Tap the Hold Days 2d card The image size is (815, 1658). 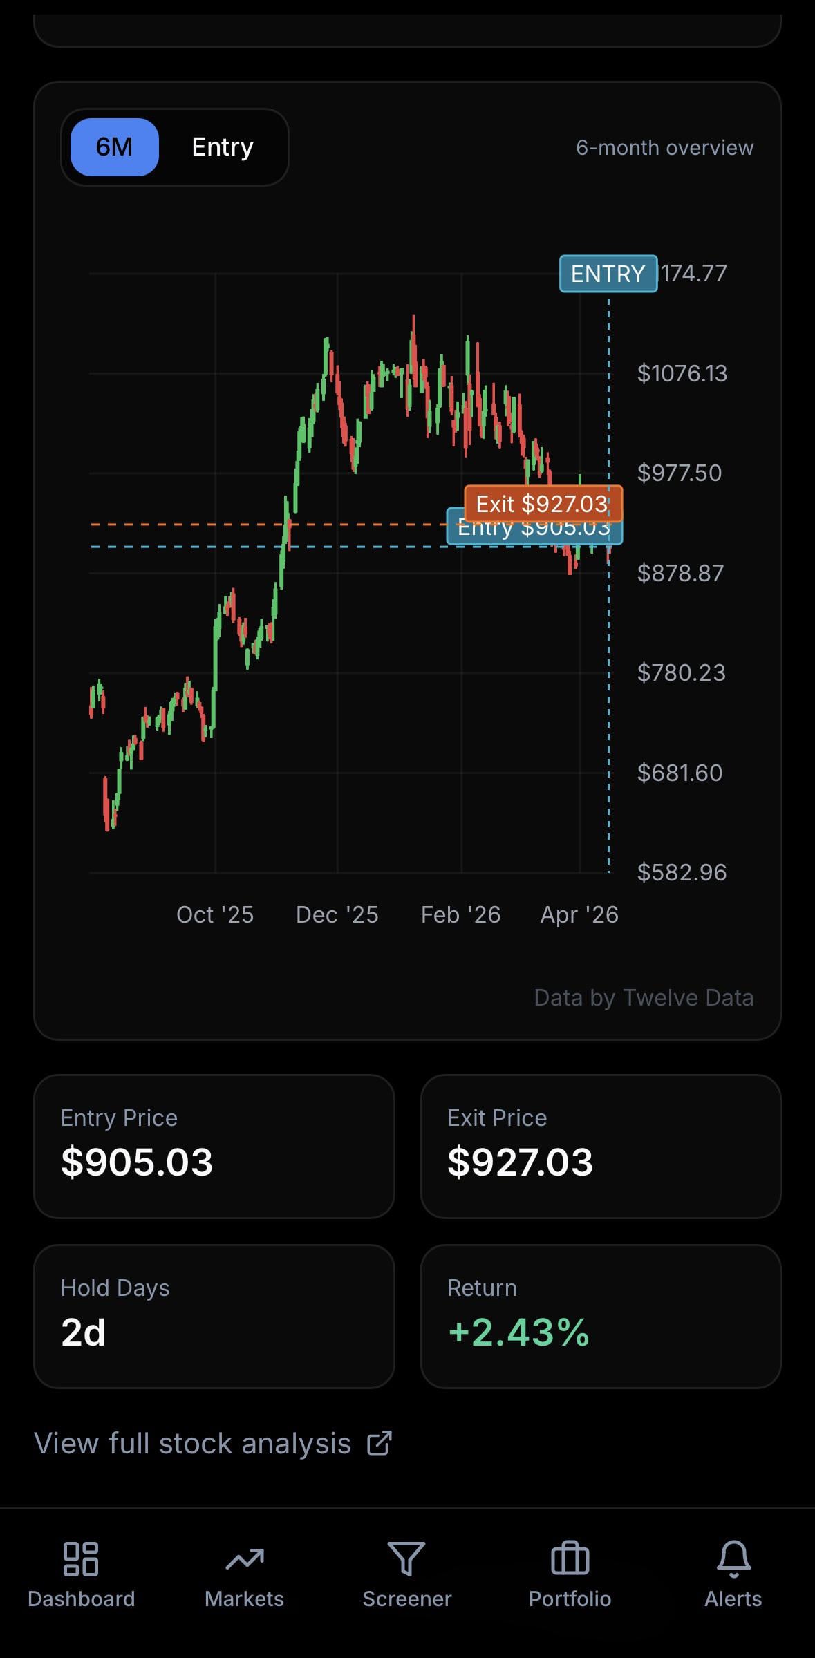click(214, 1316)
